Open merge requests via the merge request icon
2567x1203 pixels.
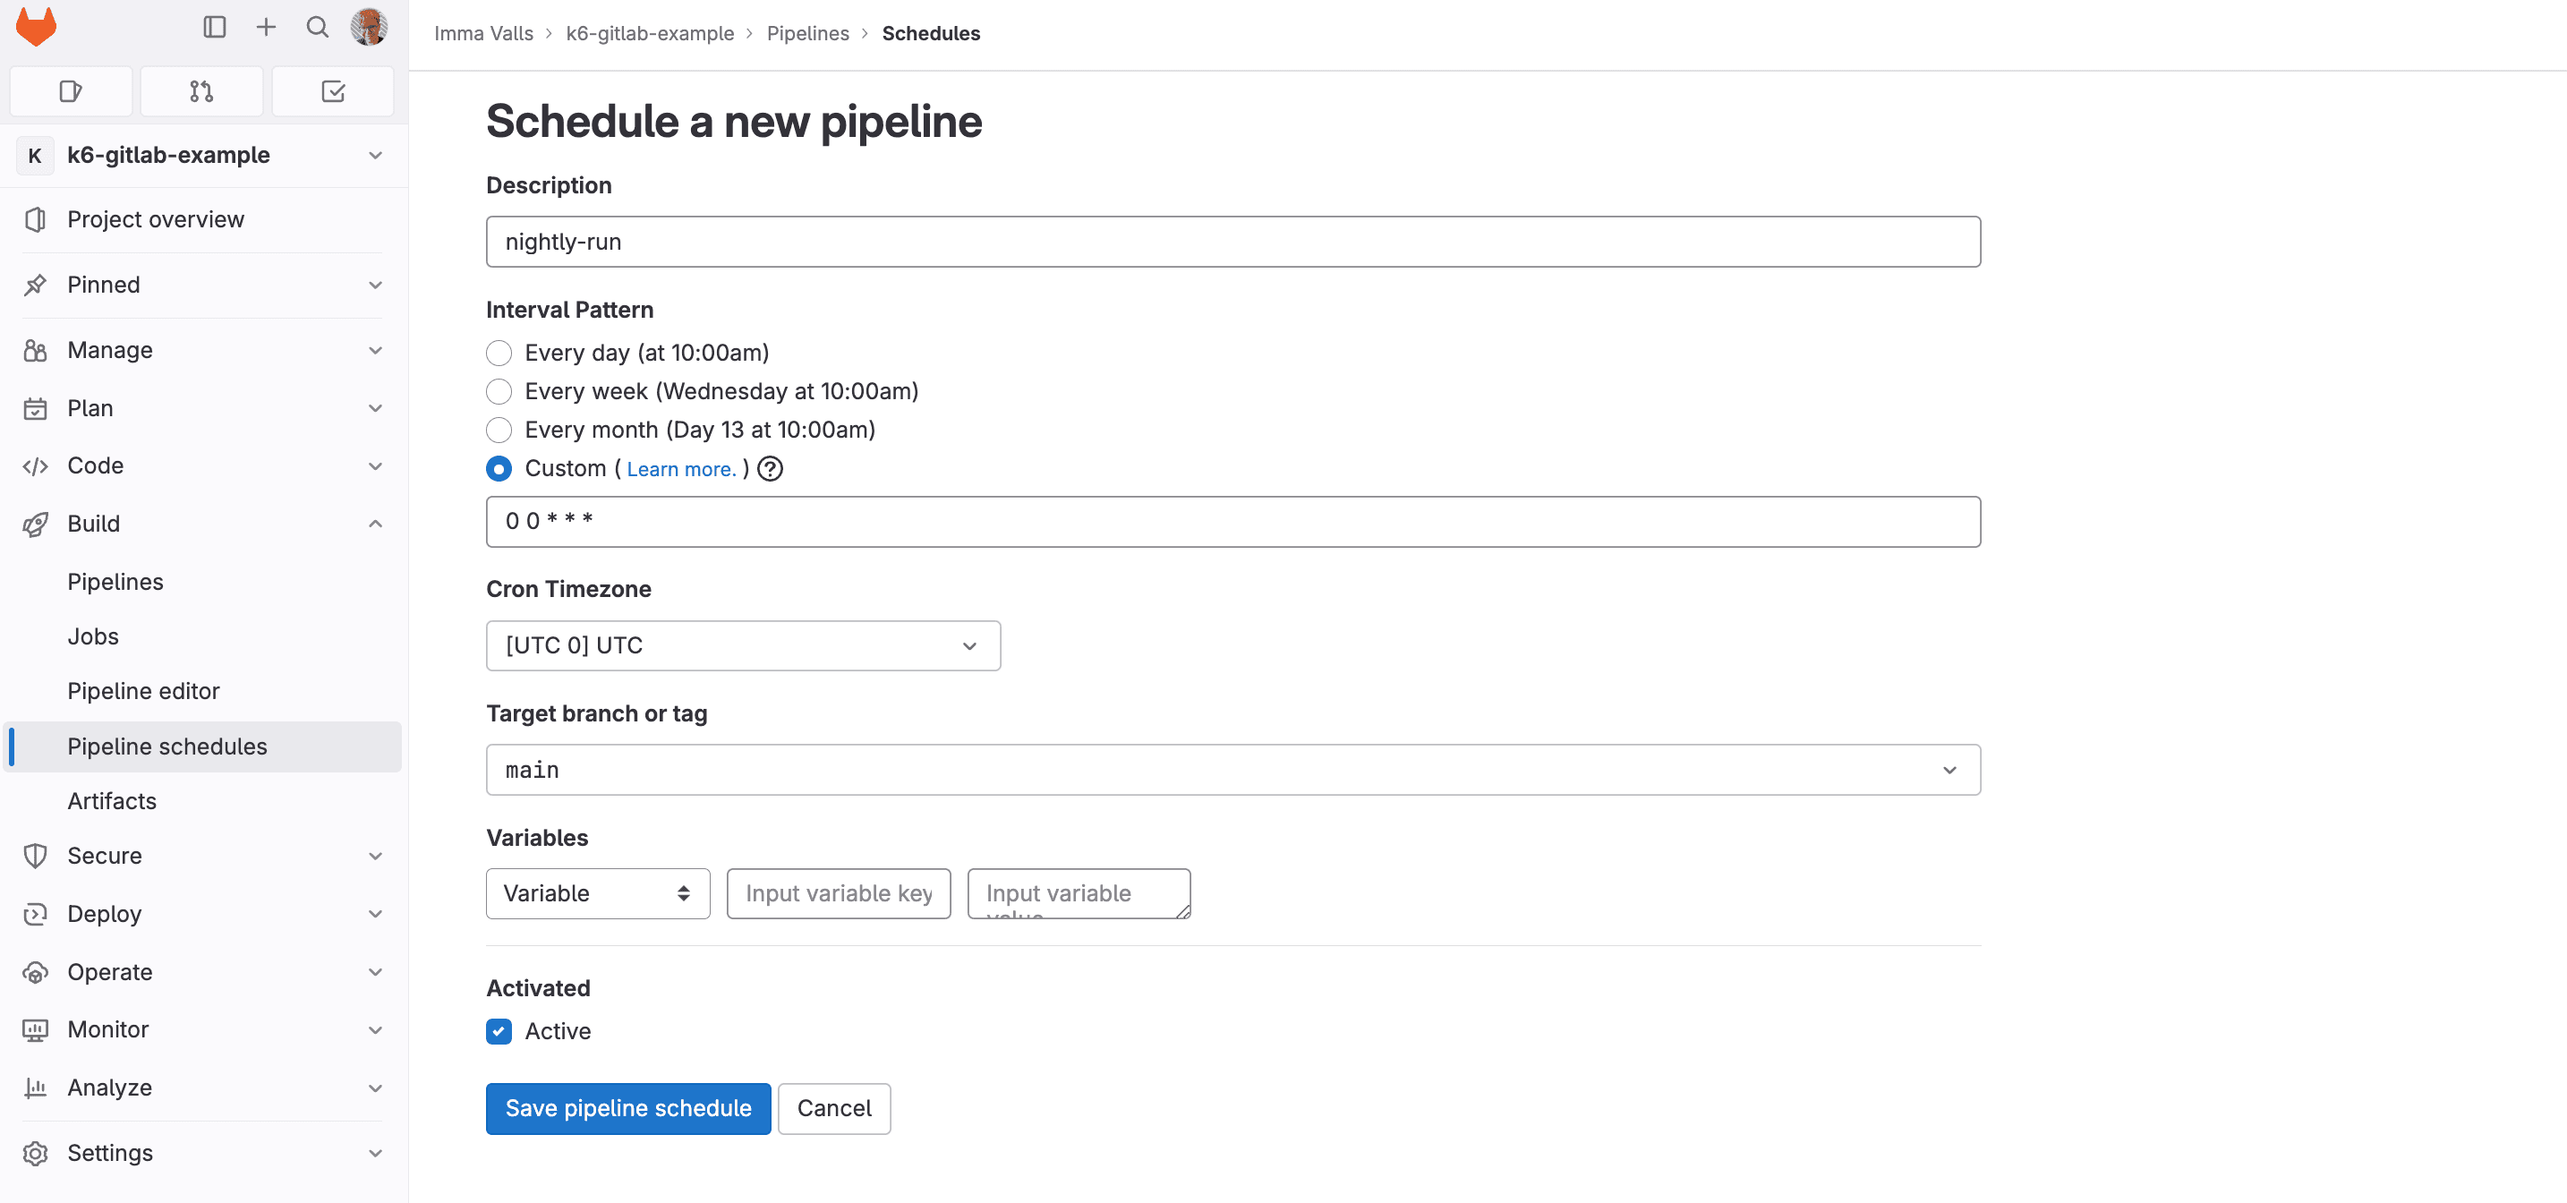pyautogui.click(x=201, y=90)
